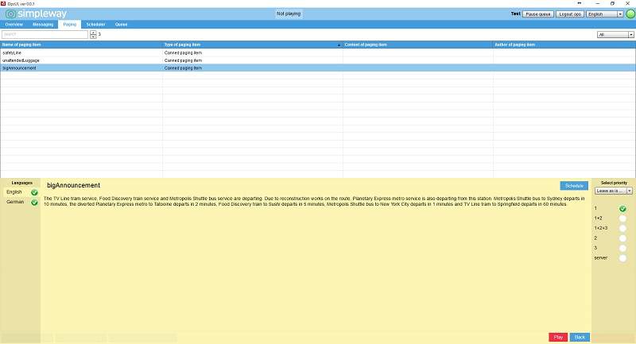The image size is (636, 344).
Task: Select the server zone option
Action: [x=622, y=257]
